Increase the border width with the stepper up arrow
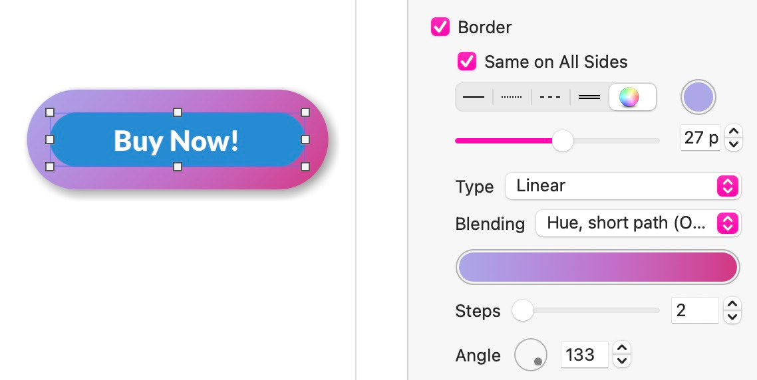Viewport: 757px width, 380px height. [x=733, y=132]
